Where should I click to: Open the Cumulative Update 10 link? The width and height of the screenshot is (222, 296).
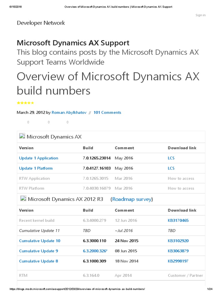(x=40, y=241)
